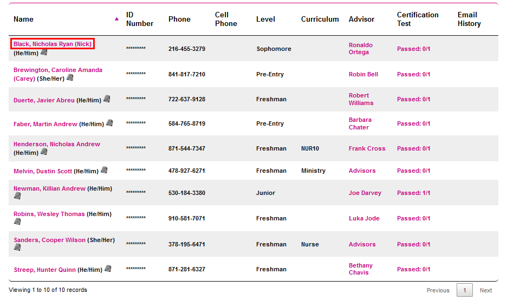
Task: Reveal the masked ID number for Dustin Melvin
Action: pos(136,171)
